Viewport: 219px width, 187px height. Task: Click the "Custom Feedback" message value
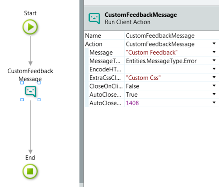(x=152, y=53)
